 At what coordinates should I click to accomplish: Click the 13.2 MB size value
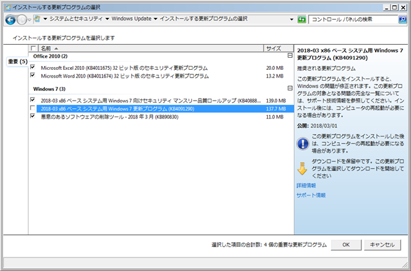[275, 76]
